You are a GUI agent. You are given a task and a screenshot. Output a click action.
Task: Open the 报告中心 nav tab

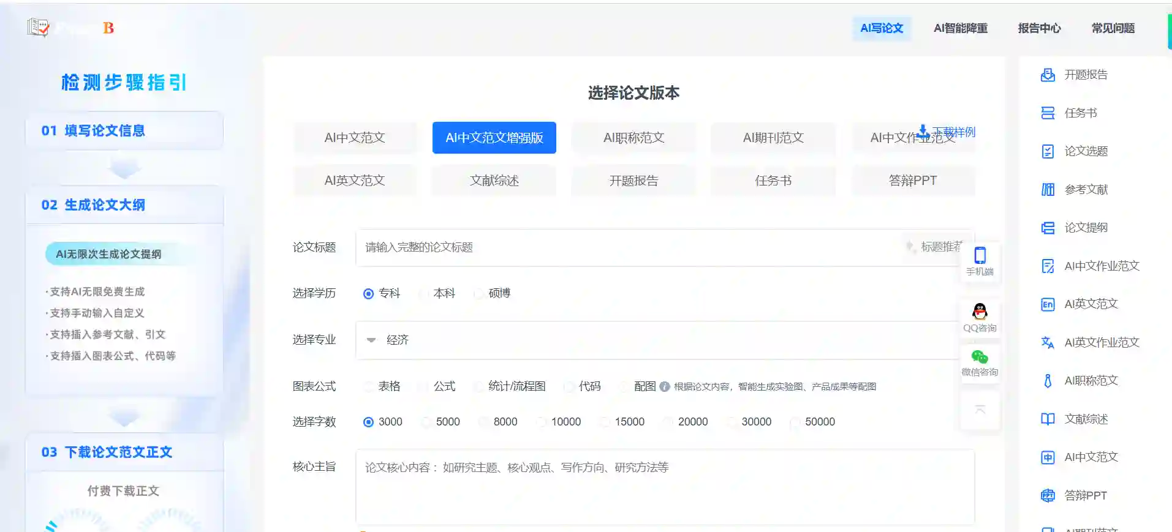coord(1040,28)
